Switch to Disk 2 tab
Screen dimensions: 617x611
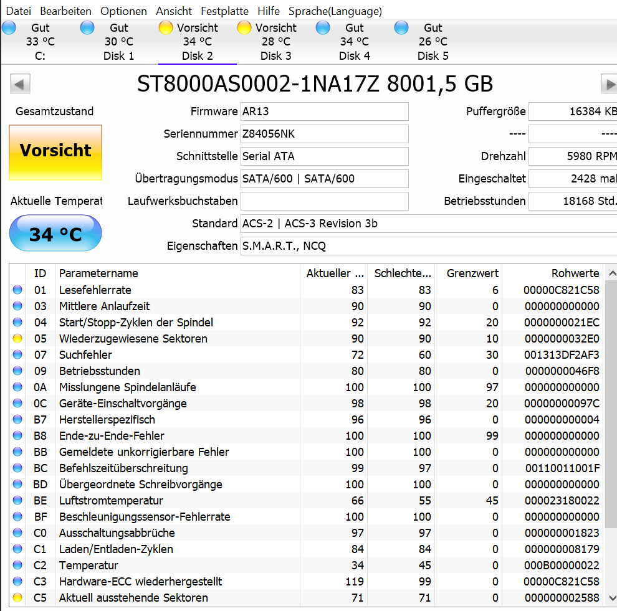coord(197,42)
